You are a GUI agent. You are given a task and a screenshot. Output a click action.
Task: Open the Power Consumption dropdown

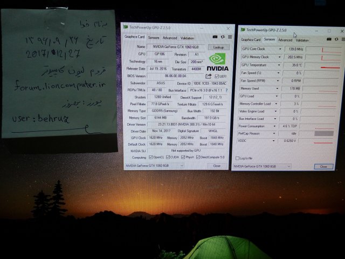(x=274, y=126)
